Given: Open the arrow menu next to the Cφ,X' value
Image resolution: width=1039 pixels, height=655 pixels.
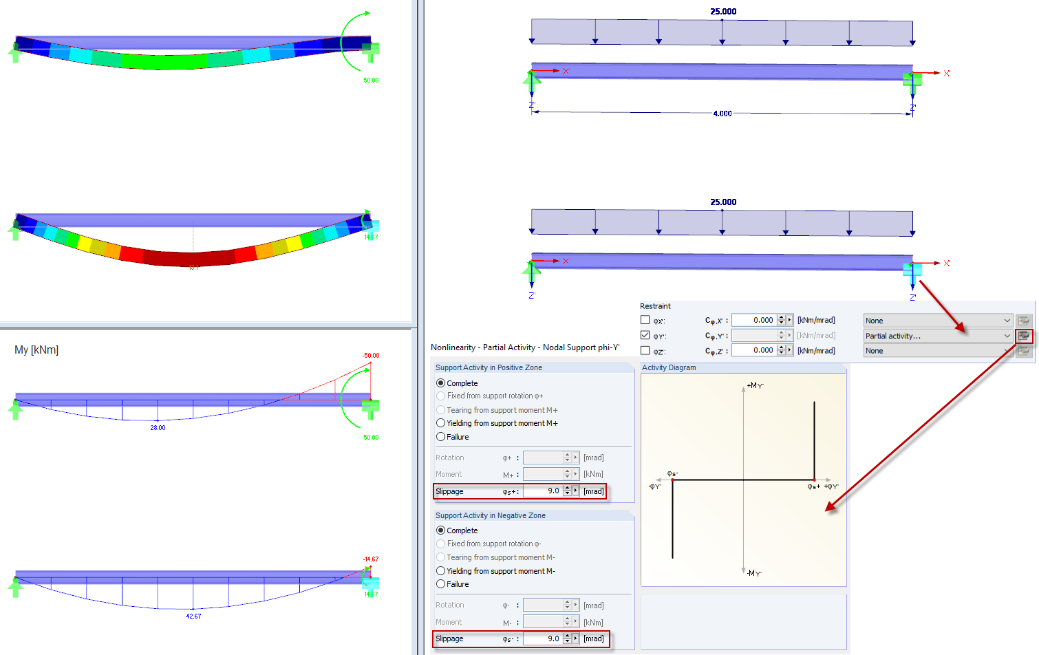Looking at the screenshot, I should click(789, 320).
